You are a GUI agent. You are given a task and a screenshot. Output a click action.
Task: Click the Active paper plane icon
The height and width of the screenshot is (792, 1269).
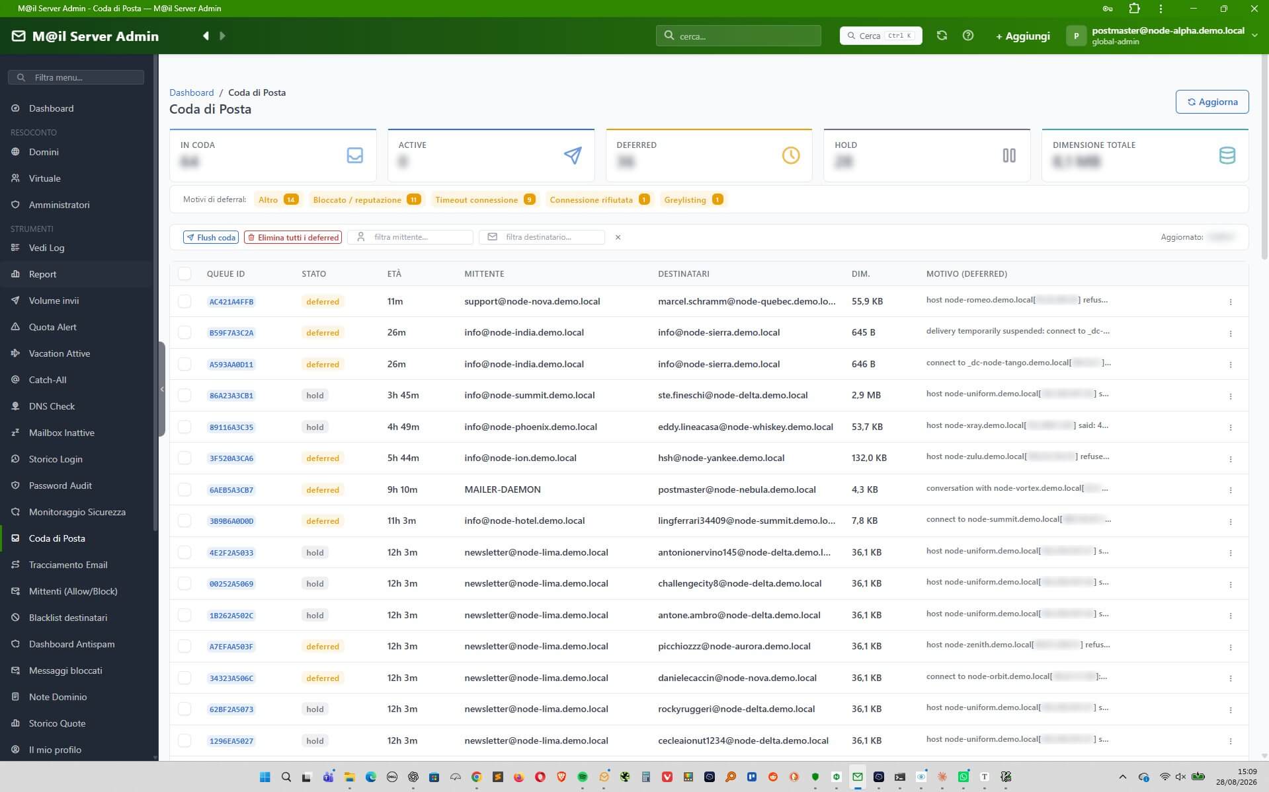573,155
